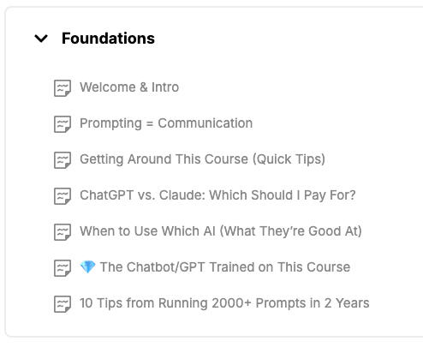Screen dimensions: 423x347
Task: Click the lesson icon beside Getting Around This Course
Action: (x=63, y=160)
